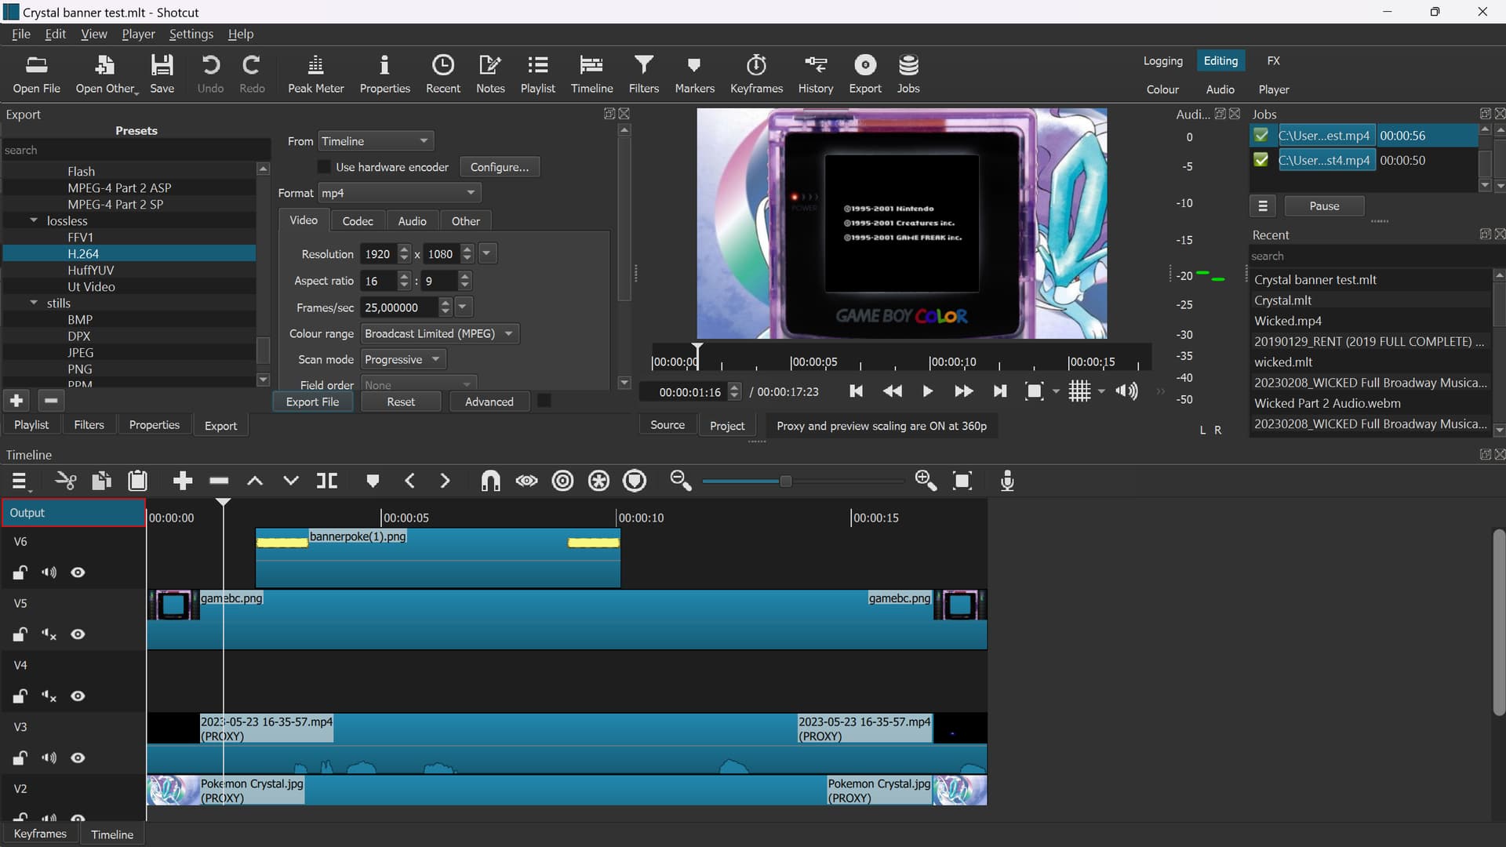The height and width of the screenshot is (847, 1506).
Task: Open the Settings menu
Action: coord(191,34)
